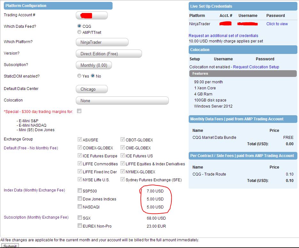
Task: Toggle the ICE Futures US checkbox
Action: point(122,155)
